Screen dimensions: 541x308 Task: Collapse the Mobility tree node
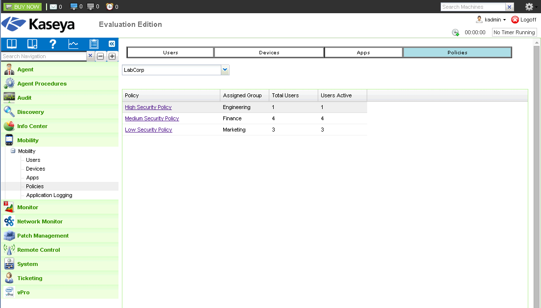pyautogui.click(x=13, y=151)
